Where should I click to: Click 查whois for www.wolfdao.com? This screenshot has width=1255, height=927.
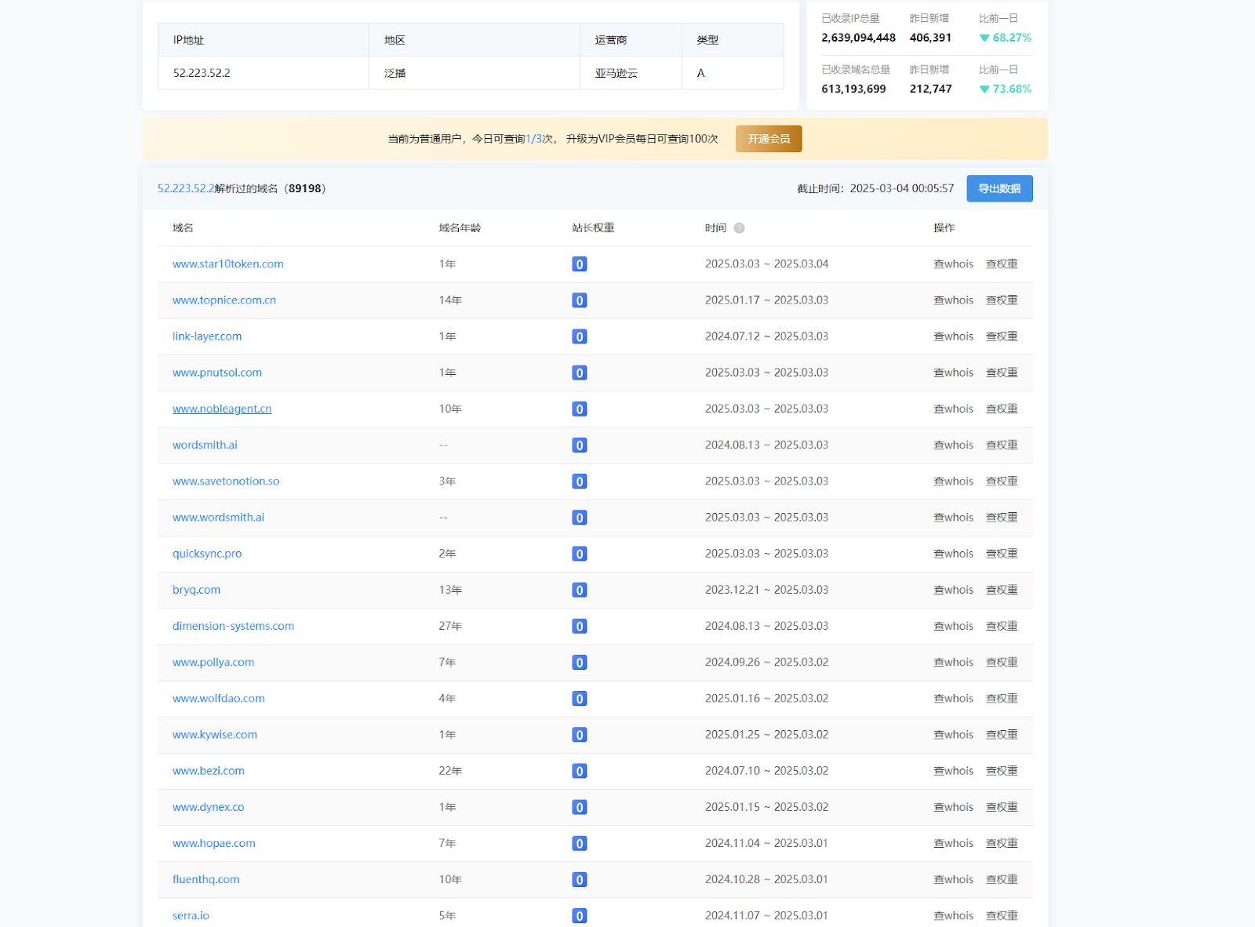[x=953, y=699]
